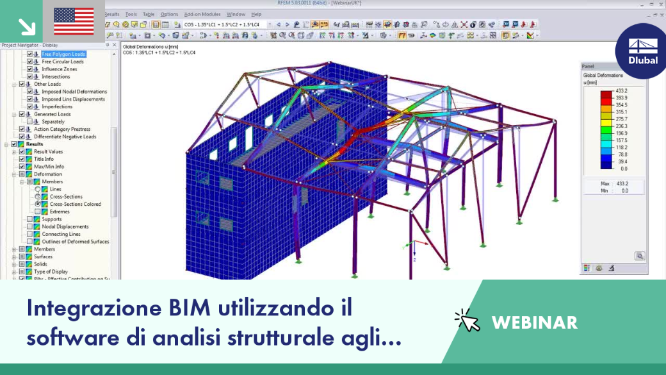Open the color scale tab icon in Panel
Screen dimensions: 666x375
coord(587,269)
